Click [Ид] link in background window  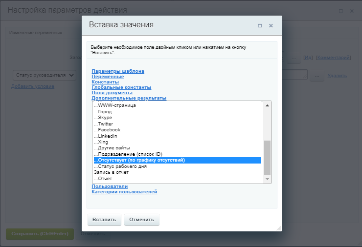tap(308, 58)
